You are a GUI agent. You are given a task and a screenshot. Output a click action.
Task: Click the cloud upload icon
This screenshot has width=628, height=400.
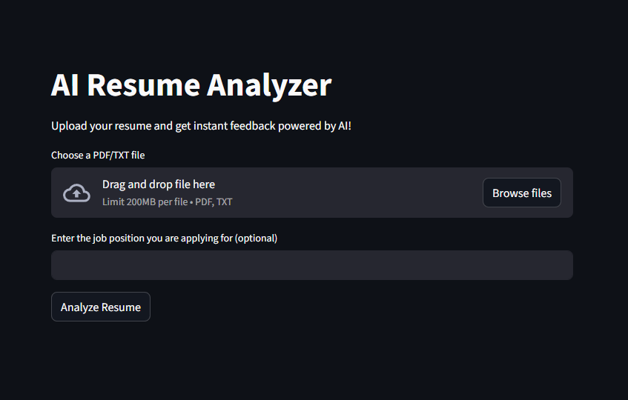pyautogui.click(x=76, y=193)
